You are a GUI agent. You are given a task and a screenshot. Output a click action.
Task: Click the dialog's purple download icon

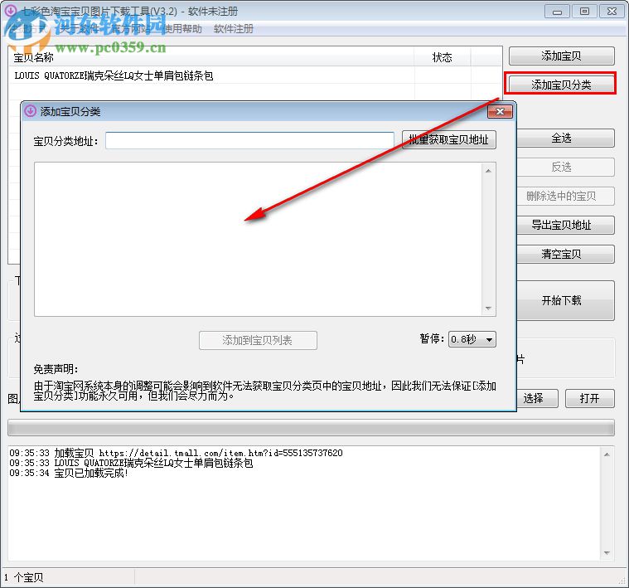[30, 111]
